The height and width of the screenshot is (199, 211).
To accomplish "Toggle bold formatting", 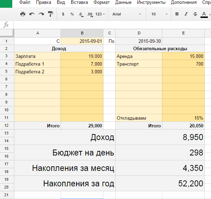I will (177, 14).
